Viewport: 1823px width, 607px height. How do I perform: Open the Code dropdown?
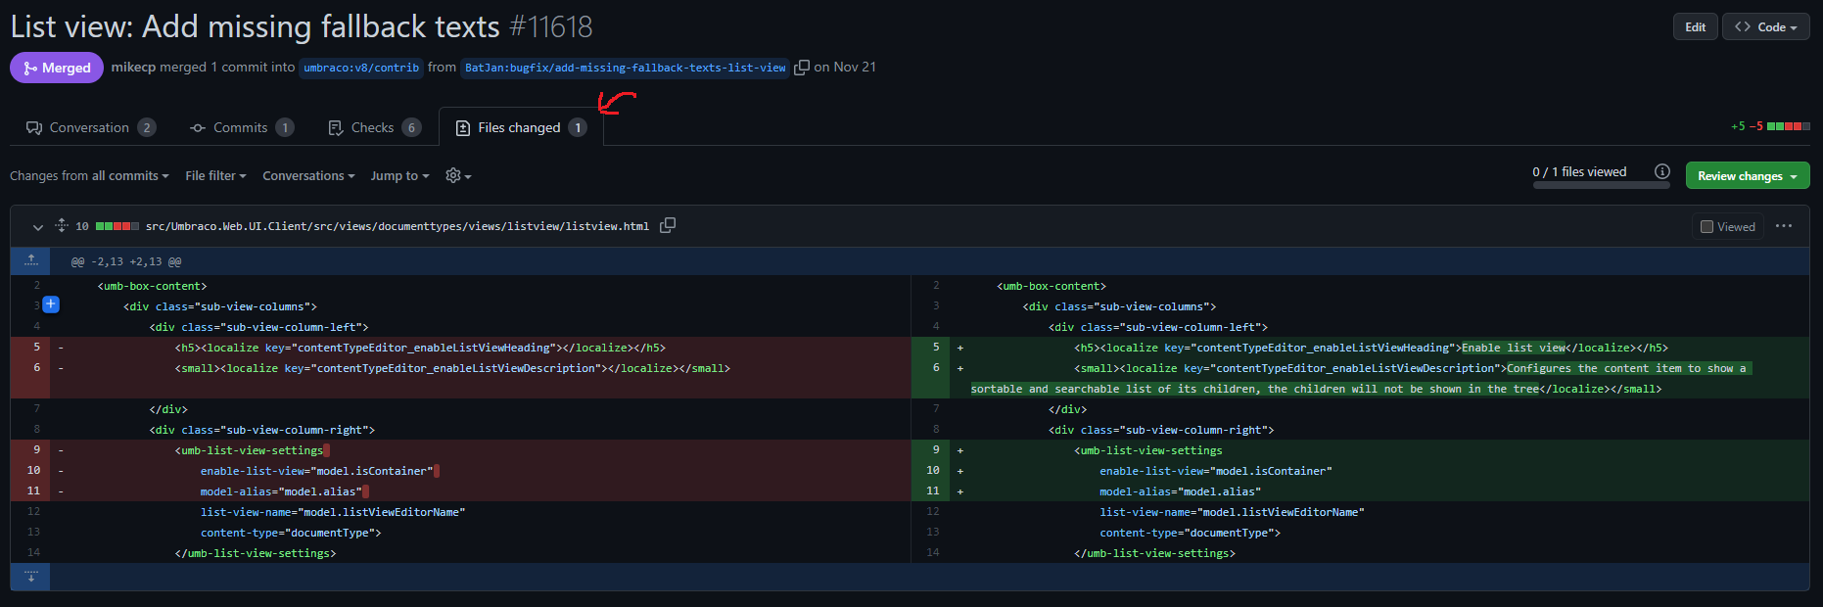(x=1765, y=27)
